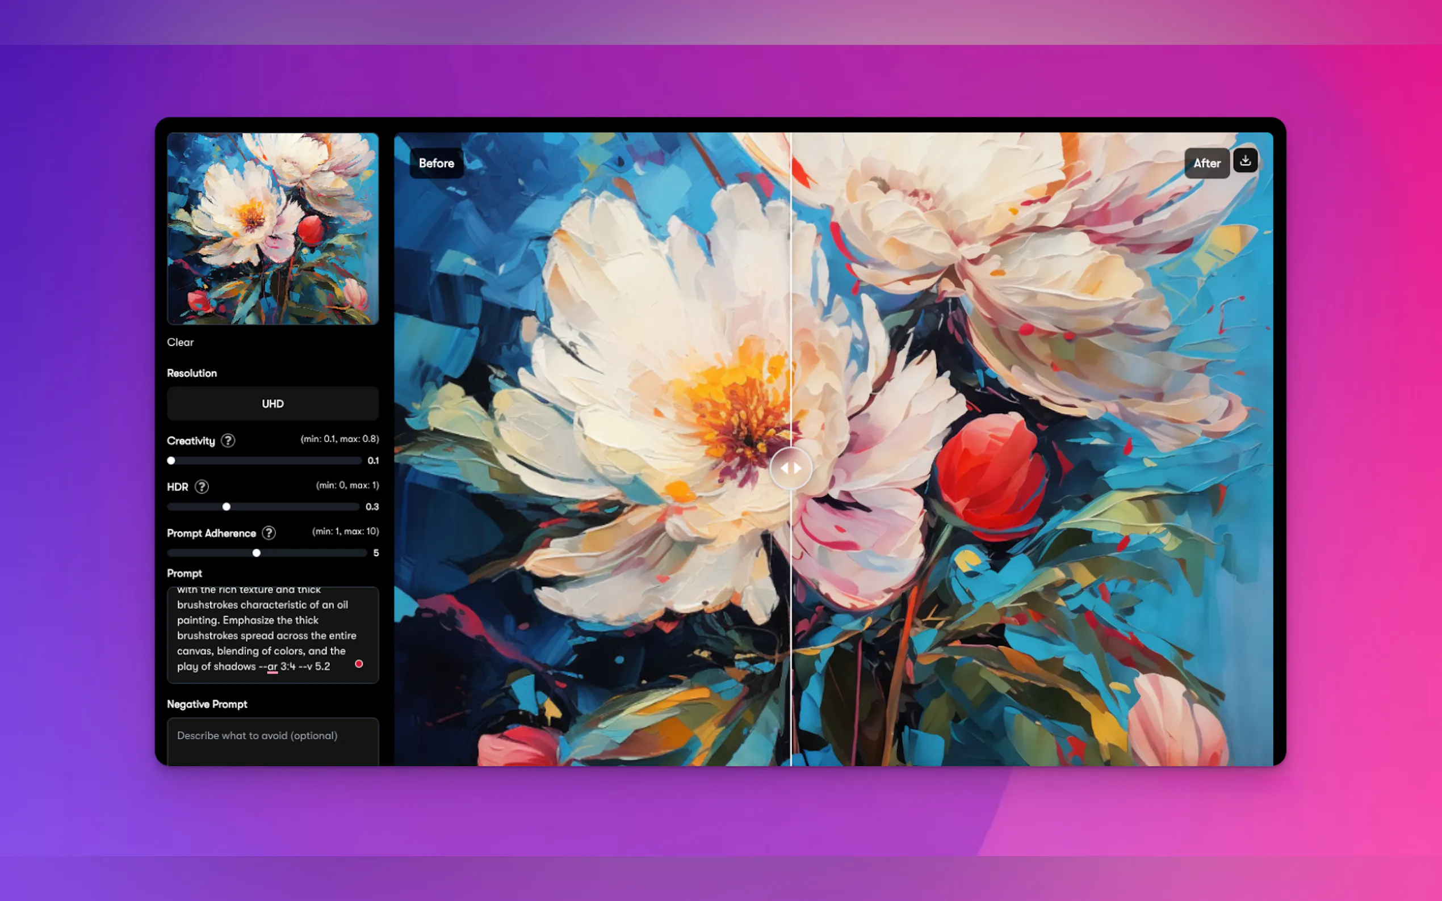
Task: Open the Creativity help question mark
Action: pyautogui.click(x=228, y=440)
